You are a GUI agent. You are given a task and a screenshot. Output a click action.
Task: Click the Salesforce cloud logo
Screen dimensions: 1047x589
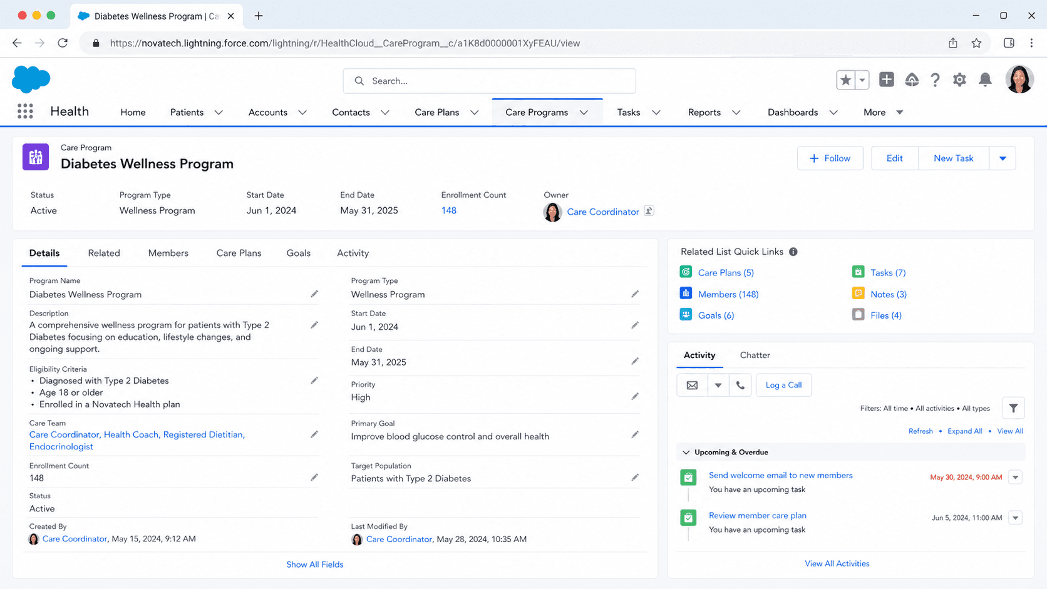pos(31,79)
